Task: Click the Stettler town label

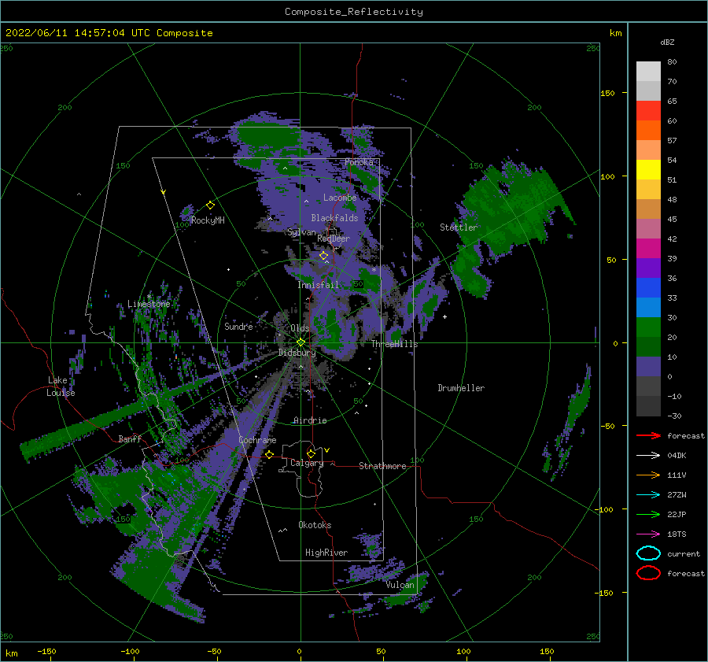Action: tap(459, 227)
